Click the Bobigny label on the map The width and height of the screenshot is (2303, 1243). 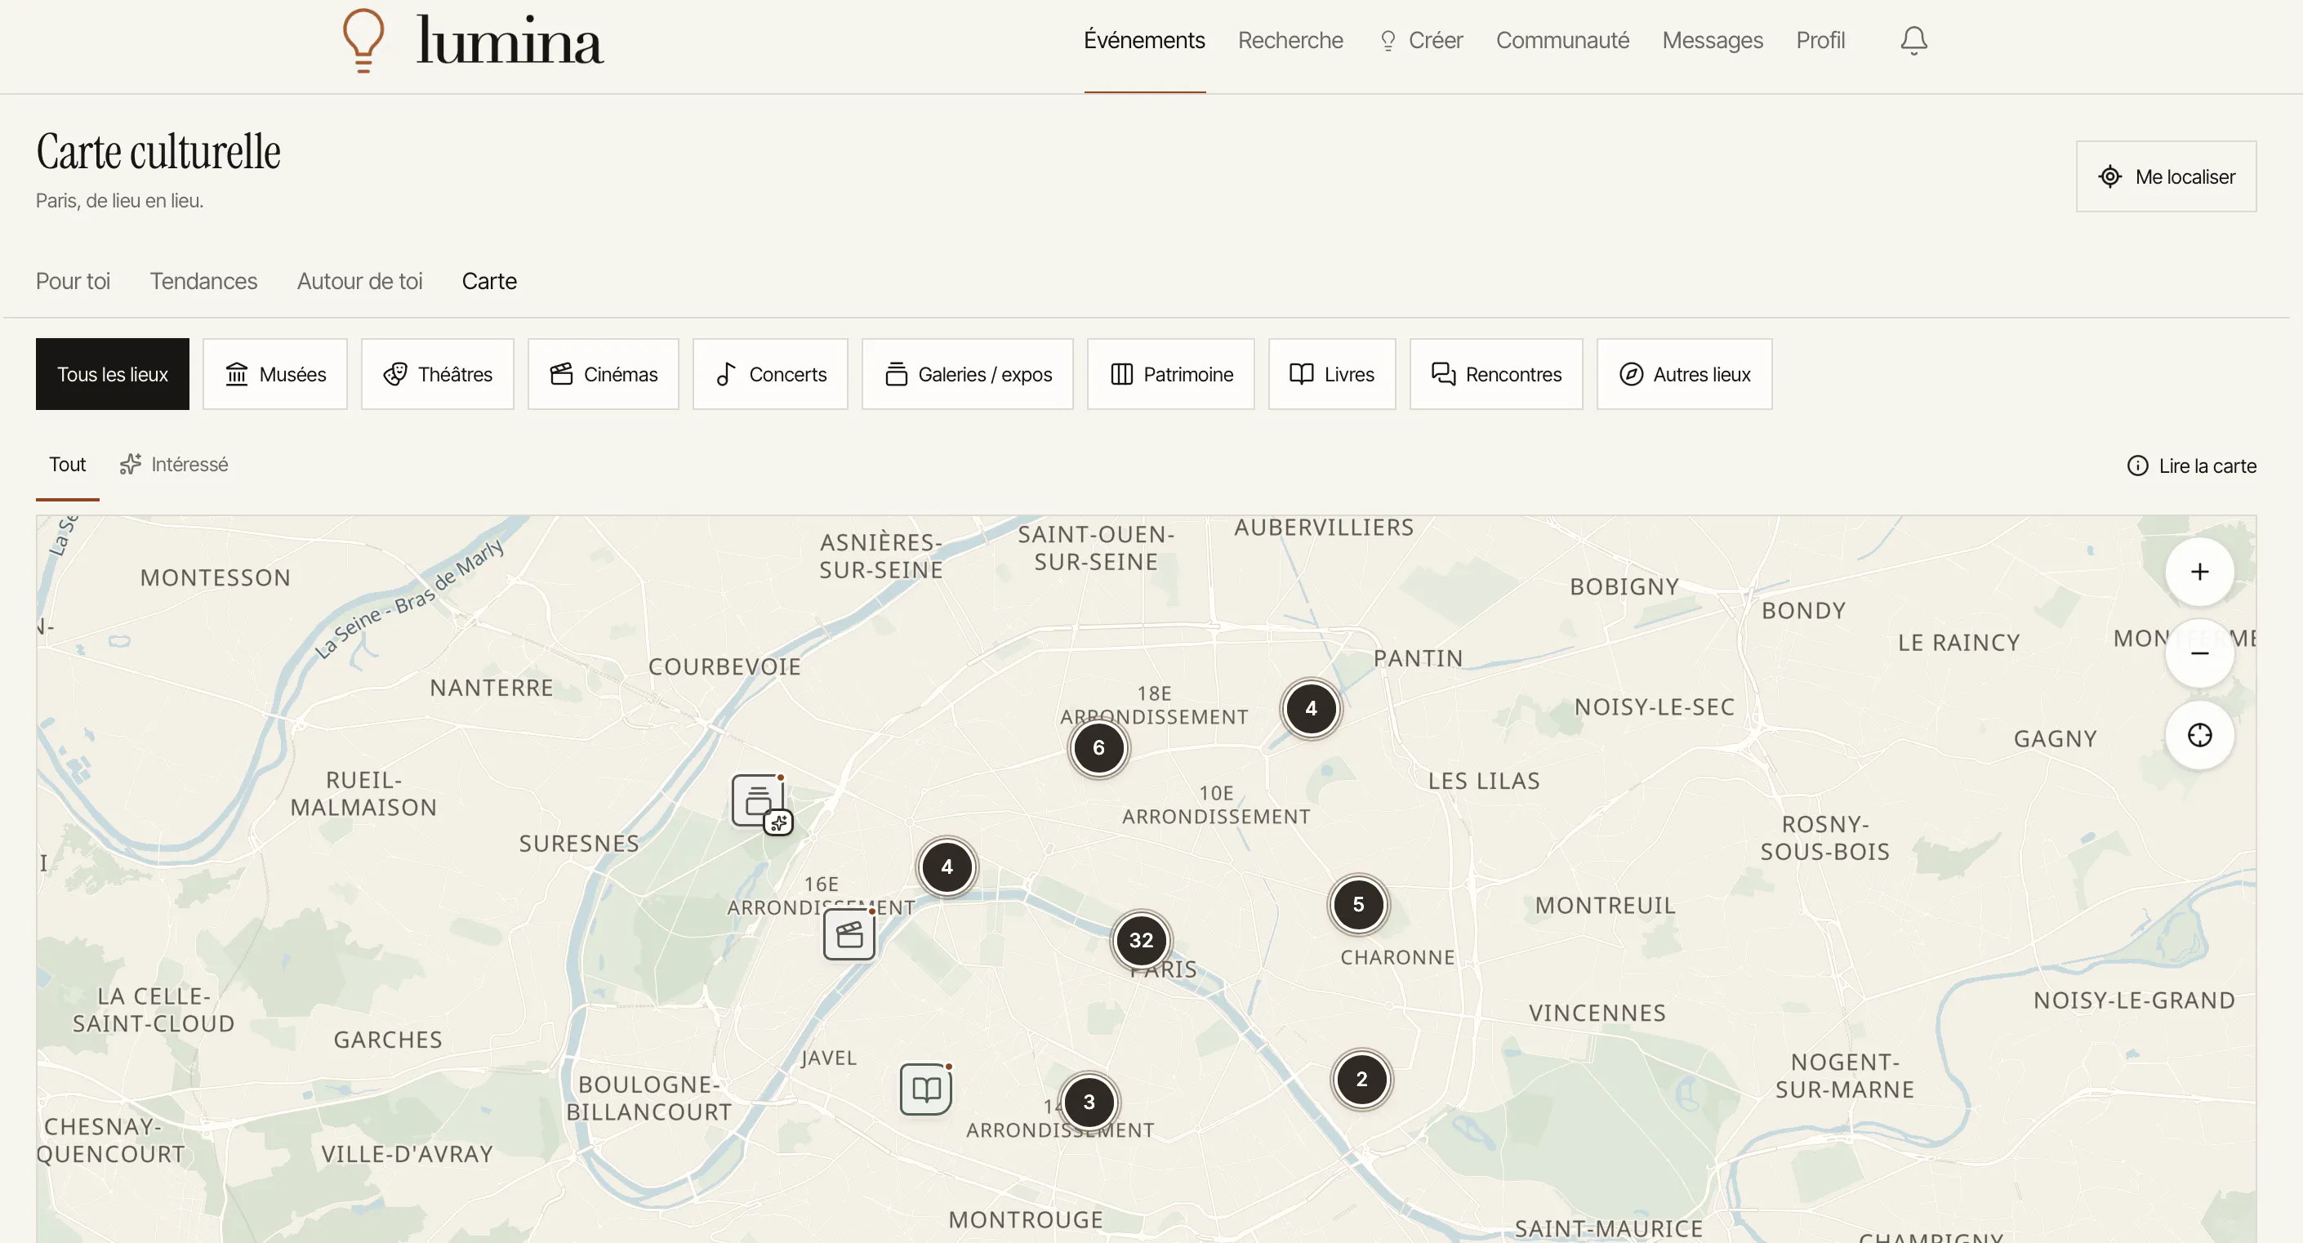pos(1624,586)
